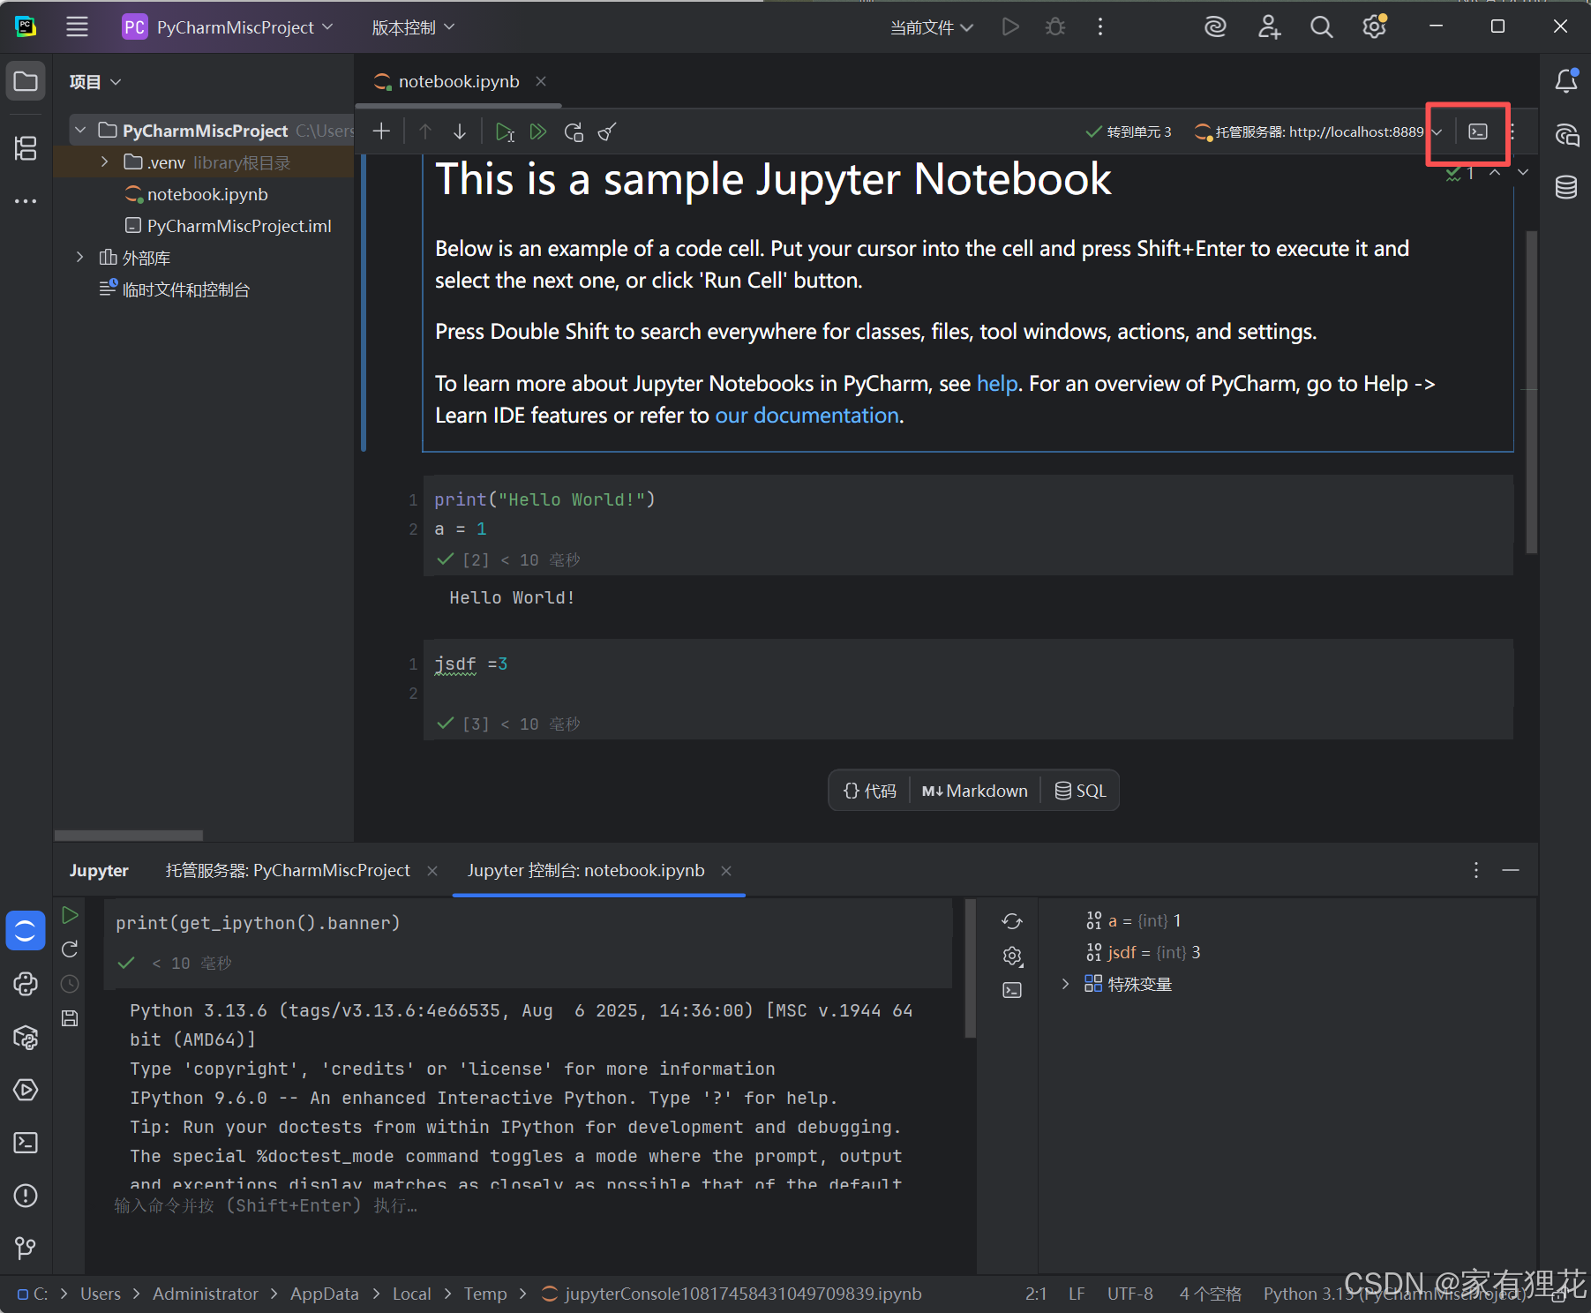
Task: Debug current file with bug icon
Action: pyautogui.click(x=1055, y=27)
